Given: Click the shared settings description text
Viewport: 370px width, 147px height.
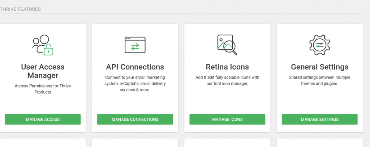Looking at the screenshot, I should [319, 80].
